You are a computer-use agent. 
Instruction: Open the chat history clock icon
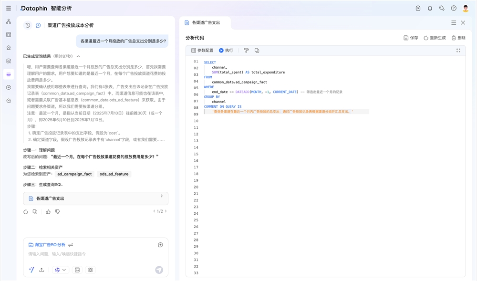click(28, 25)
